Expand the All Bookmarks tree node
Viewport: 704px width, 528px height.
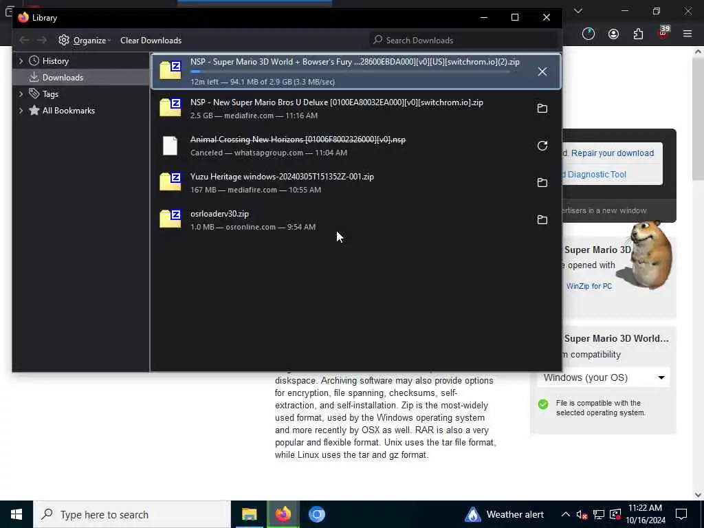pyautogui.click(x=21, y=111)
